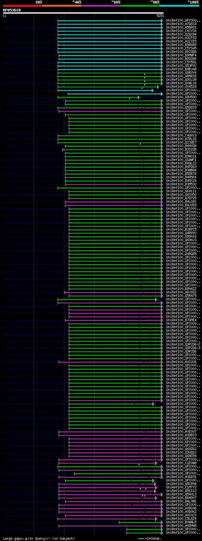Select label UniRef100_B4QLZ2
This screenshot has width=202, height=541.
(x=181, y=163)
